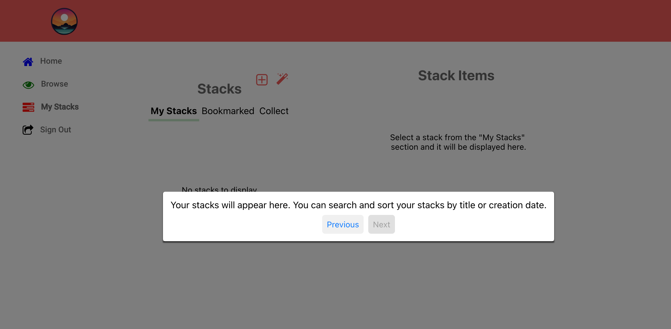Viewport: 671px width, 329px height.
Task: Click the Sign Out arrow icon
Action: pos(28,130)
